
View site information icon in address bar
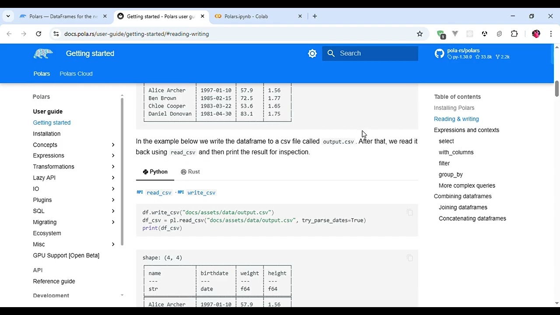point(56,34)
